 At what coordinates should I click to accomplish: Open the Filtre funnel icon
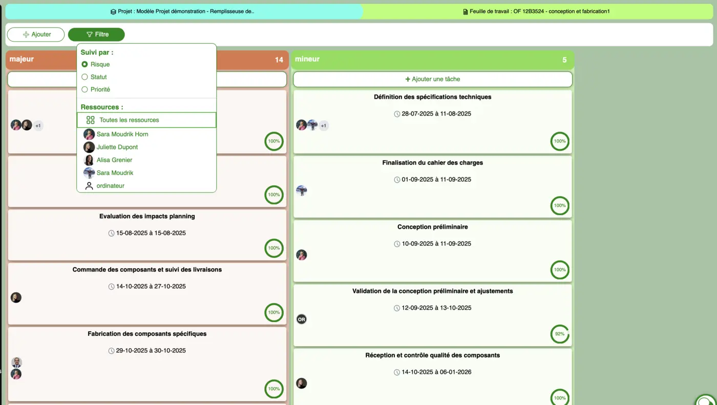click(90, 34)
